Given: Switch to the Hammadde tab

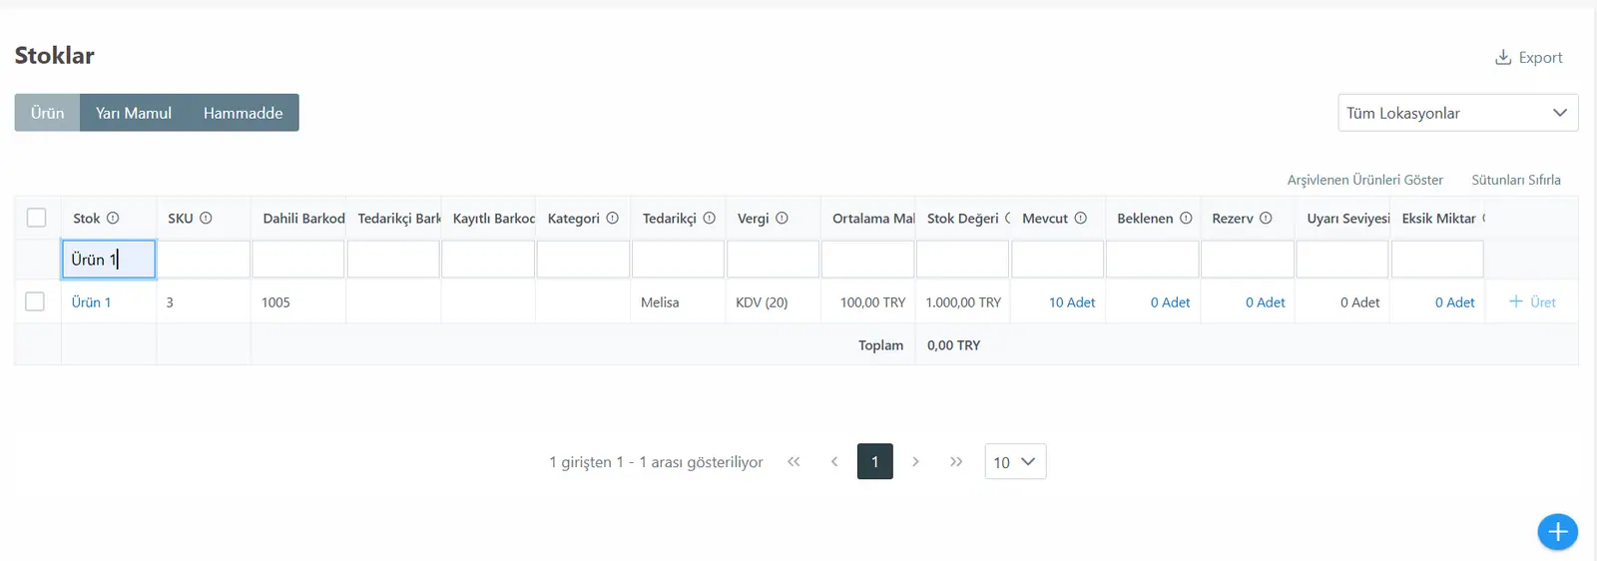Looking at the screenshot, I should click(244, 113).
